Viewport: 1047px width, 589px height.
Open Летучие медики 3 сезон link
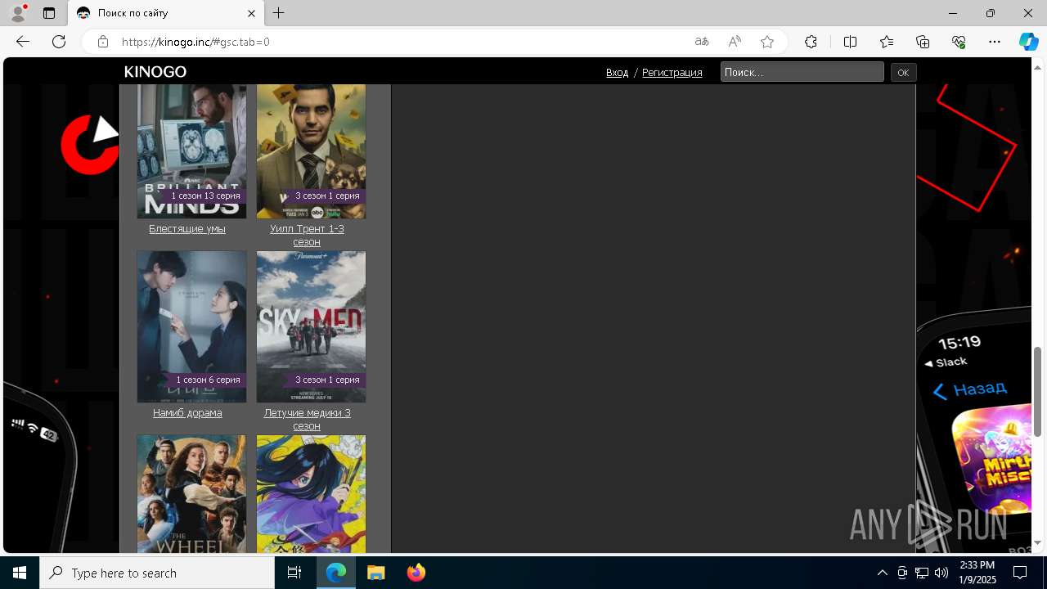[307, 420]
